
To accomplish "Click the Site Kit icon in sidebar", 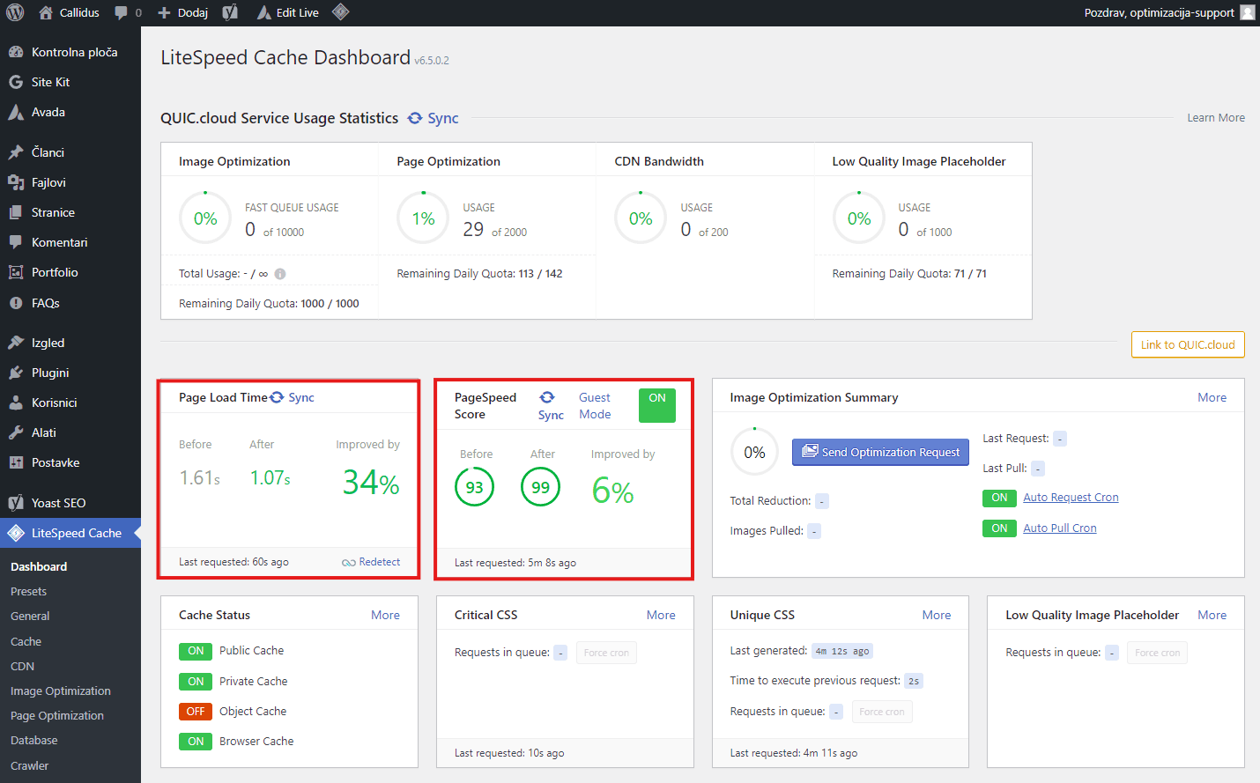I will pos(16,82).
